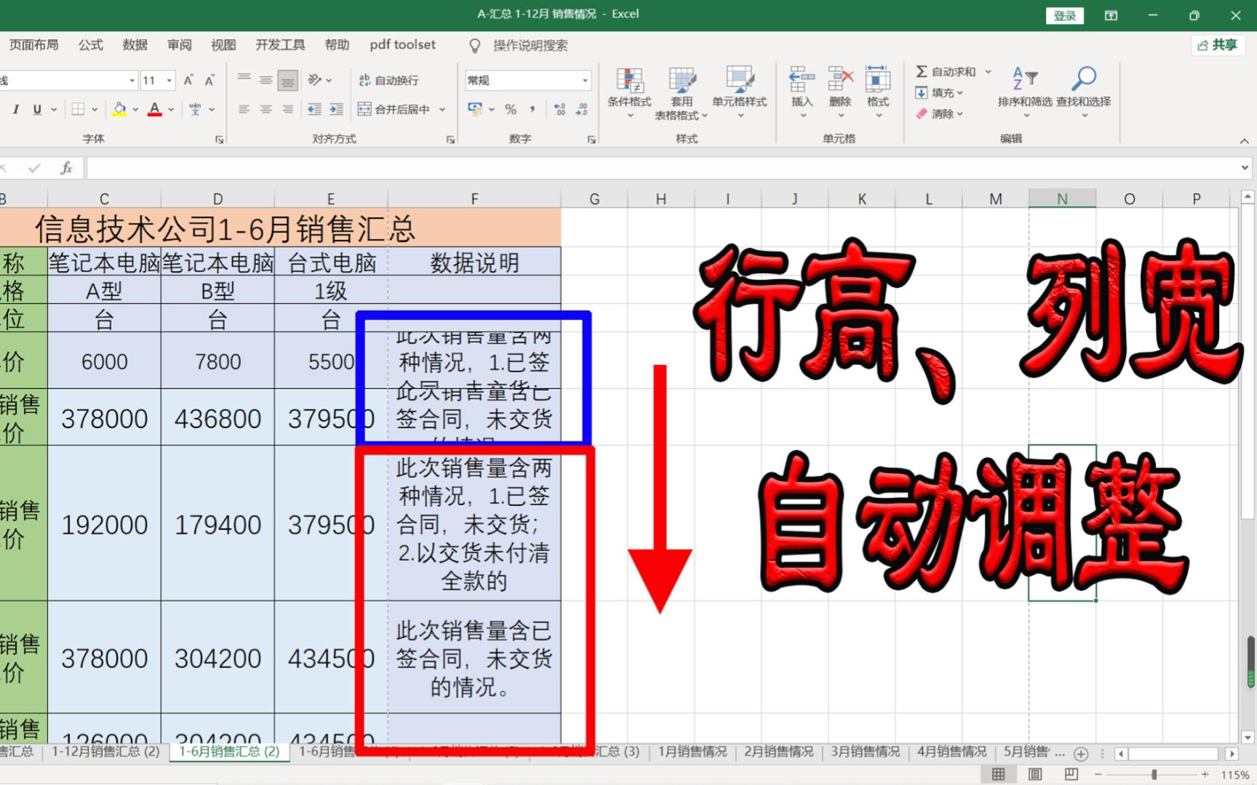Screen dimensions: 1257x785
Task: Set middle vertical alignment
Action: 266,80
